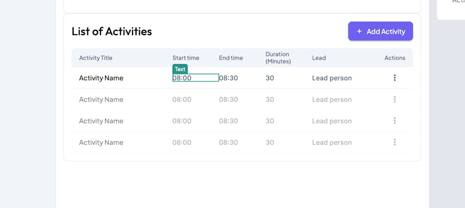
Task: Click duration 30 in the first row
Action: [x=270, y=78]
